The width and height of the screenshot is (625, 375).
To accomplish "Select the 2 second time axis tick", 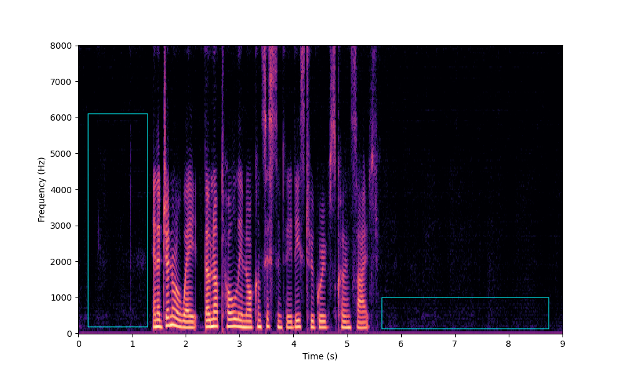I will [x=186, y=343].
